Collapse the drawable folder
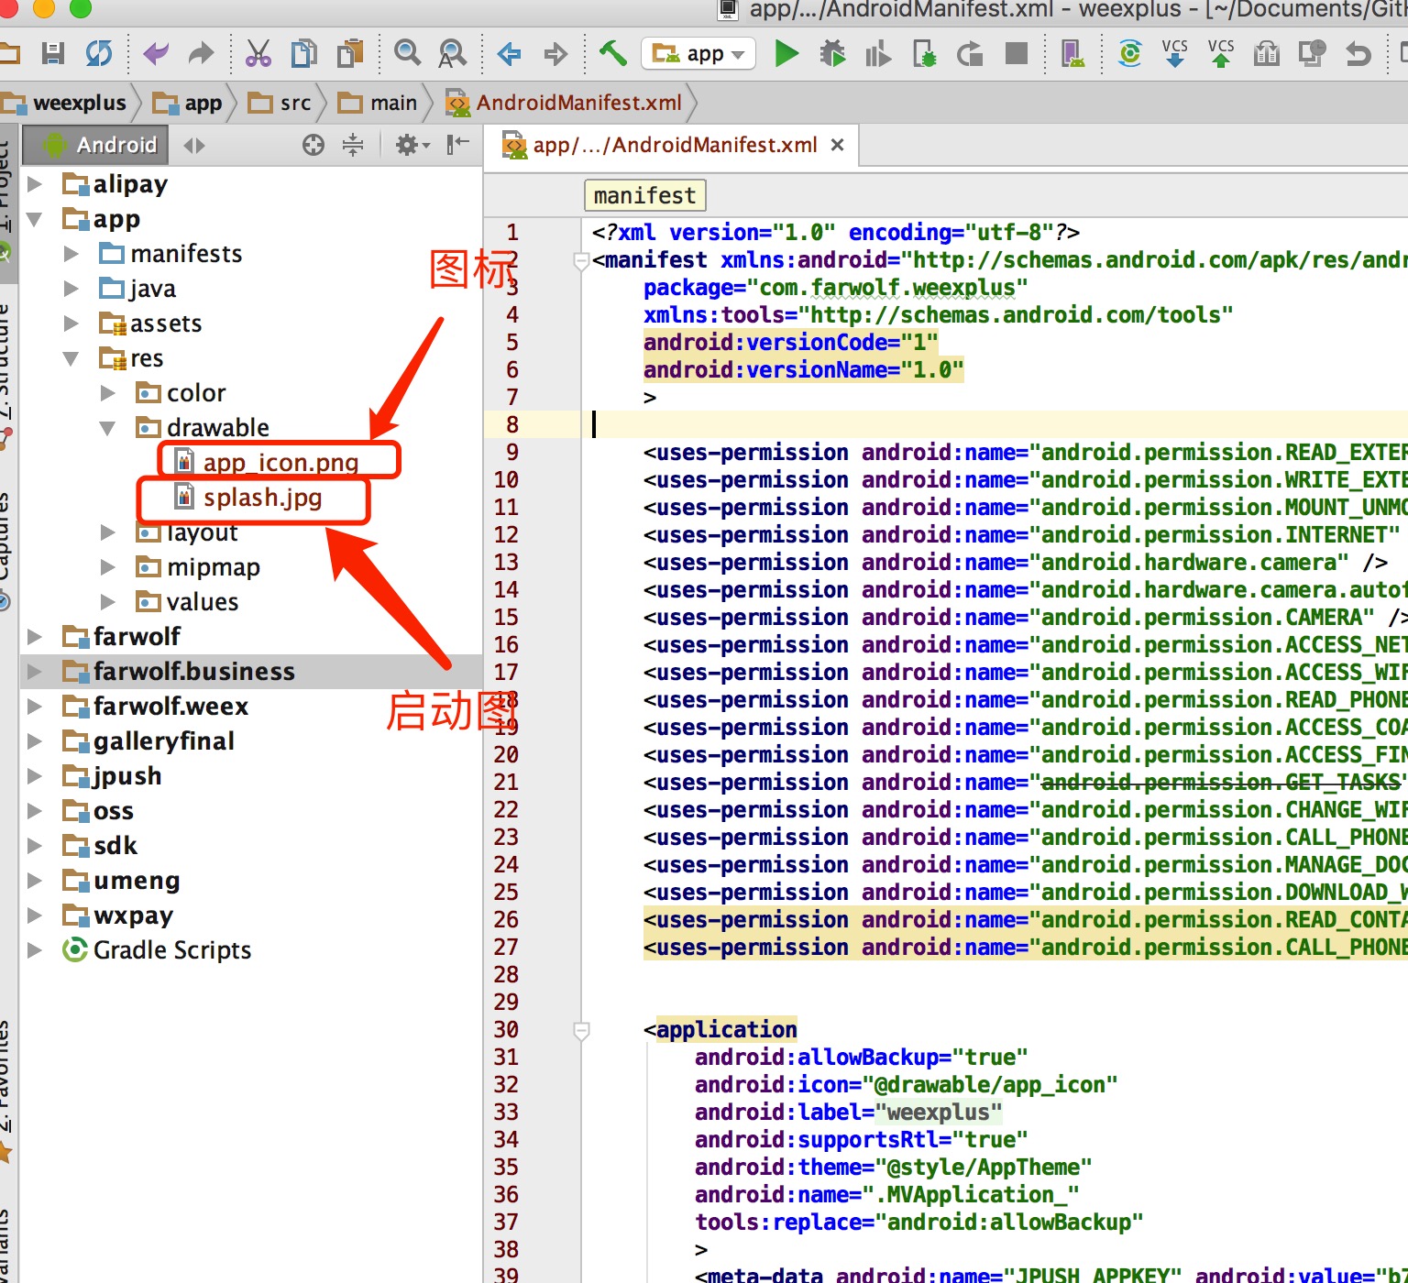The image size is (1408, 1283). click(107, 428)
